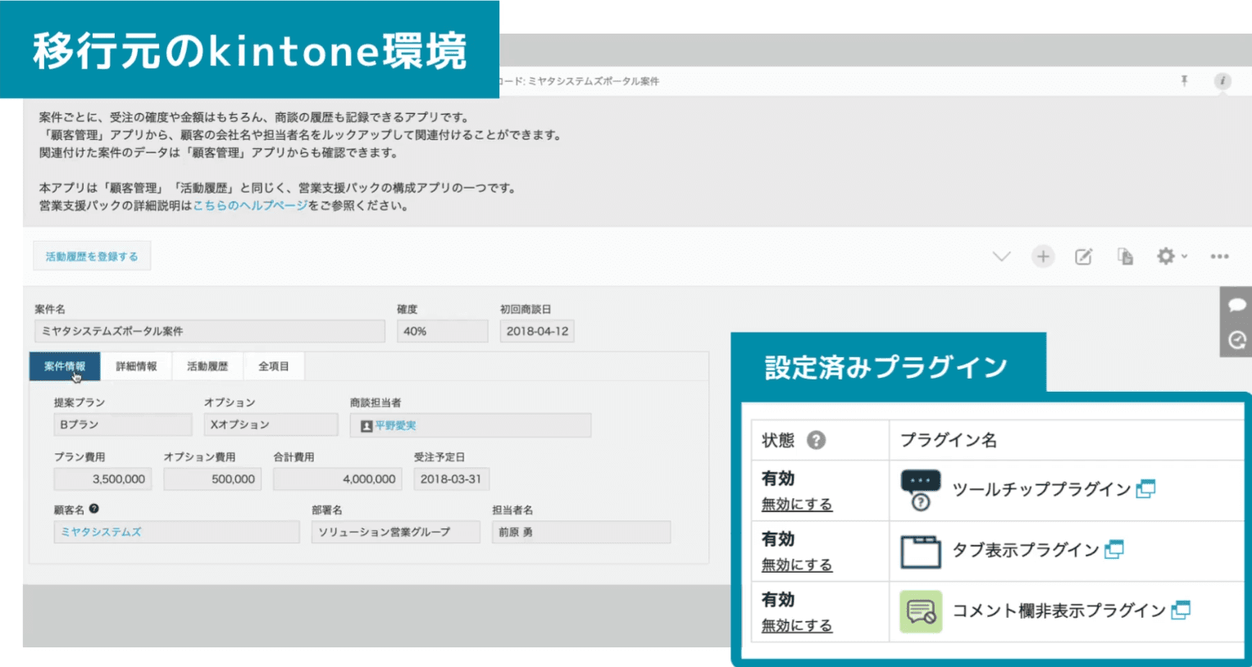Click 初回商談日 field 2018-04-12
This screenshot has width=1252, height=667.
[x=537, y=331]
